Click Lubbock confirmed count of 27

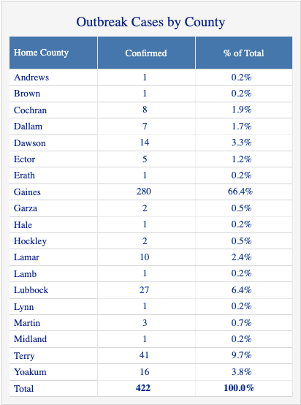[145, 289]
